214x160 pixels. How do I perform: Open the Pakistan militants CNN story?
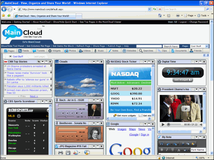(x=28, y=86)
